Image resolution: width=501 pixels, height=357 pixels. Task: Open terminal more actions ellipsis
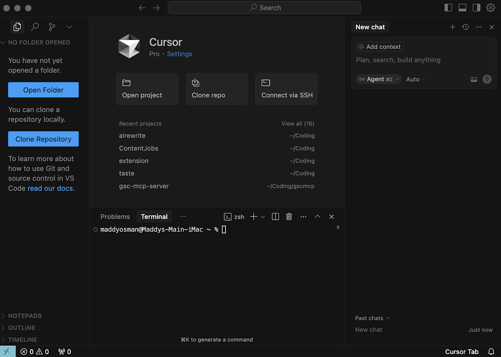coord(303,217)
